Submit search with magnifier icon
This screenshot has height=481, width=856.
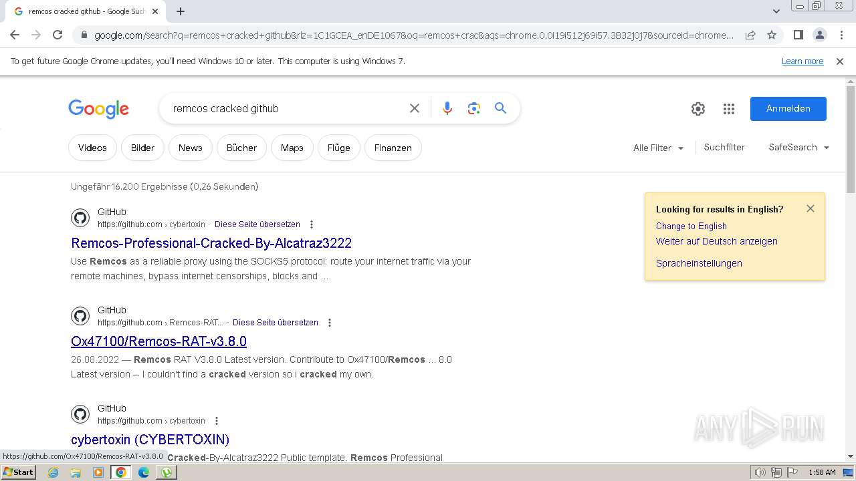click(500, 108)
